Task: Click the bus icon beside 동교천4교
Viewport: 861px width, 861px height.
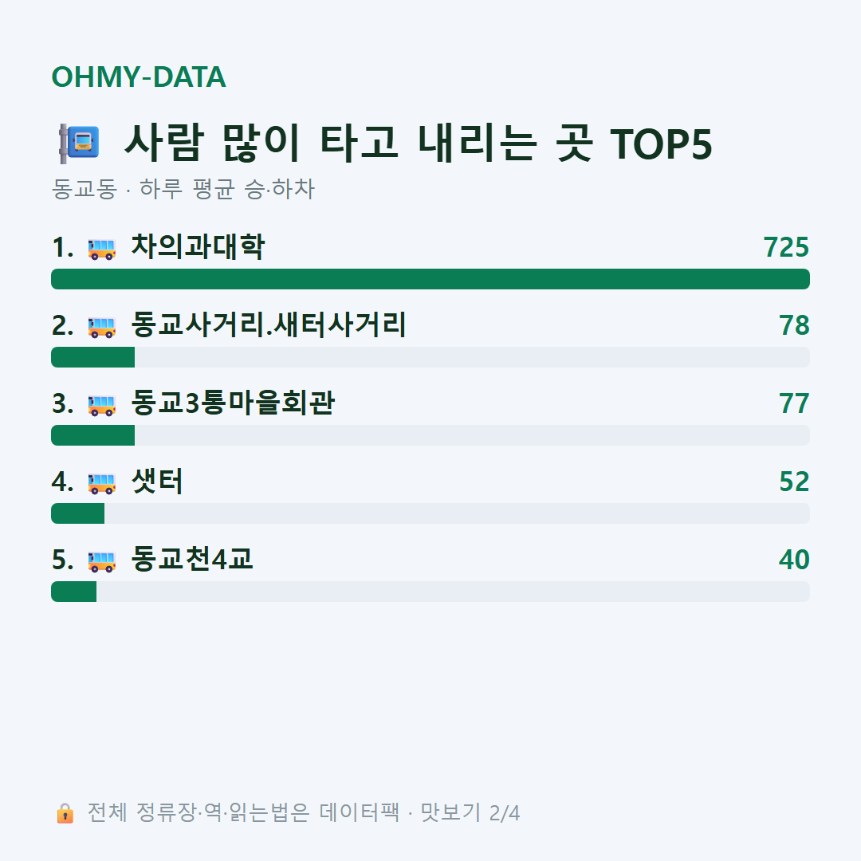Action: pos(101,561)
